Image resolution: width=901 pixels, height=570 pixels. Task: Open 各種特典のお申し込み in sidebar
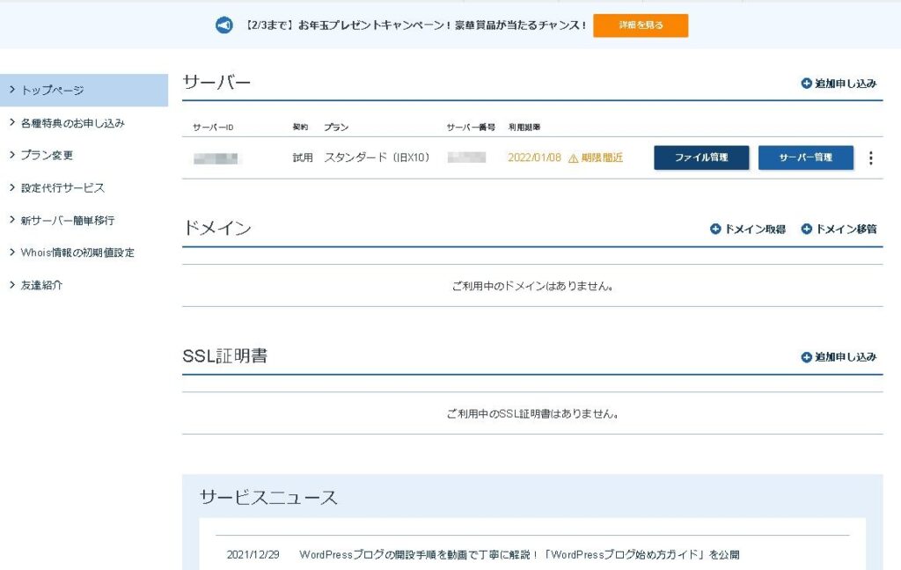pyautogui.click(x=72, y=123)
